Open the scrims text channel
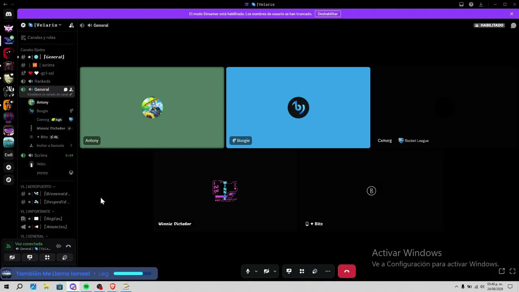 47,65
